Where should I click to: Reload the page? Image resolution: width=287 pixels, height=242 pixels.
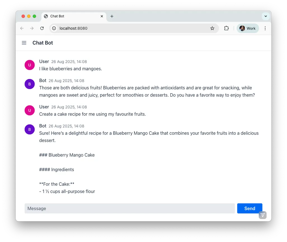(x=42, y=28)
